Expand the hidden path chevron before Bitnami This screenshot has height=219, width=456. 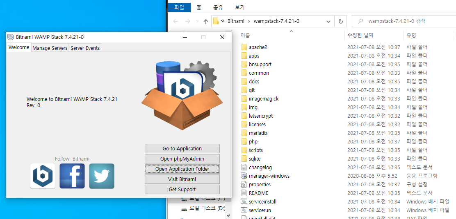[x=223, y=21]
